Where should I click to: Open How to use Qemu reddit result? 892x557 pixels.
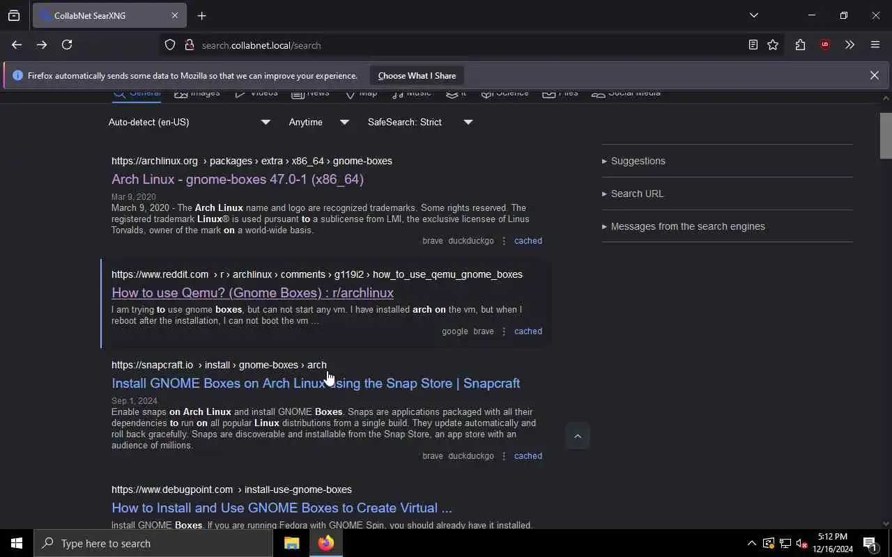[252, 292]
